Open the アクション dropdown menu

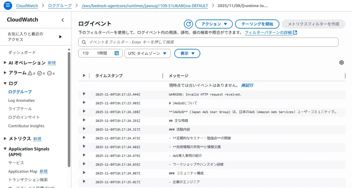tap(214, 24)
